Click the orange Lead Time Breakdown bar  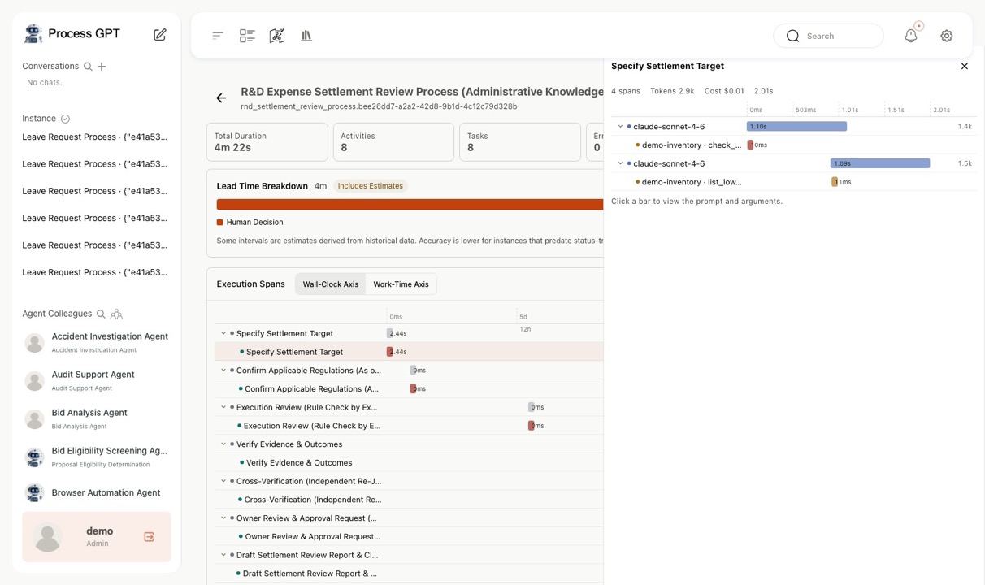pos(410,205)
